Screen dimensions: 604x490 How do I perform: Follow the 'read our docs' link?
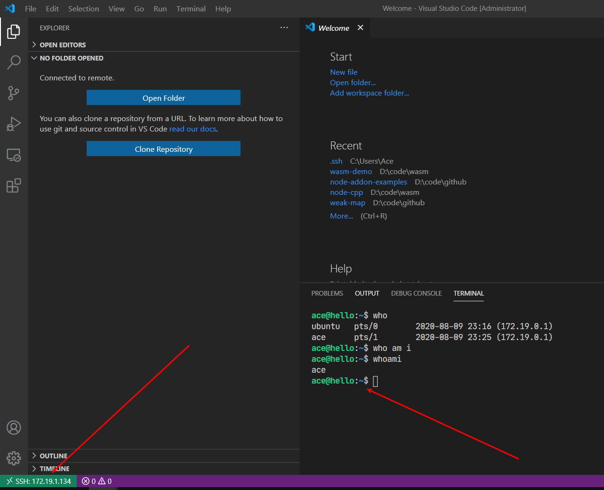pos(193,129)
